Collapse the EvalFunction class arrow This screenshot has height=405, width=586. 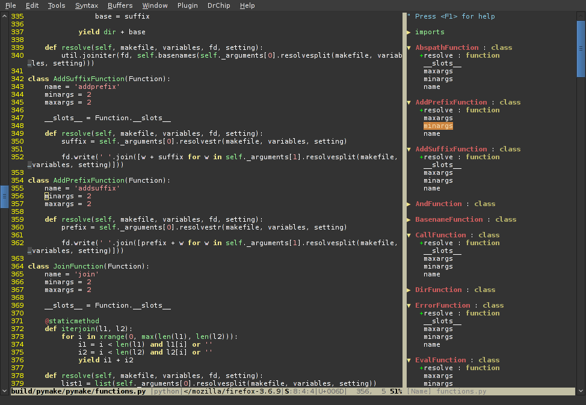[409, 360]
